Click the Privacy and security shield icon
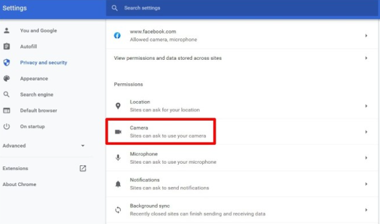Viewport: 380px width, 224px height. tap(7, 63)
